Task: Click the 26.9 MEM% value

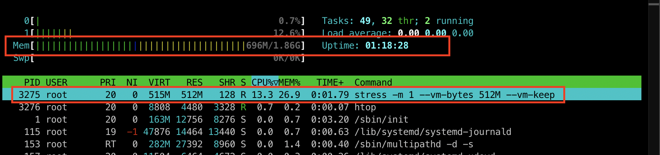Action: click(x=289, y=95)
